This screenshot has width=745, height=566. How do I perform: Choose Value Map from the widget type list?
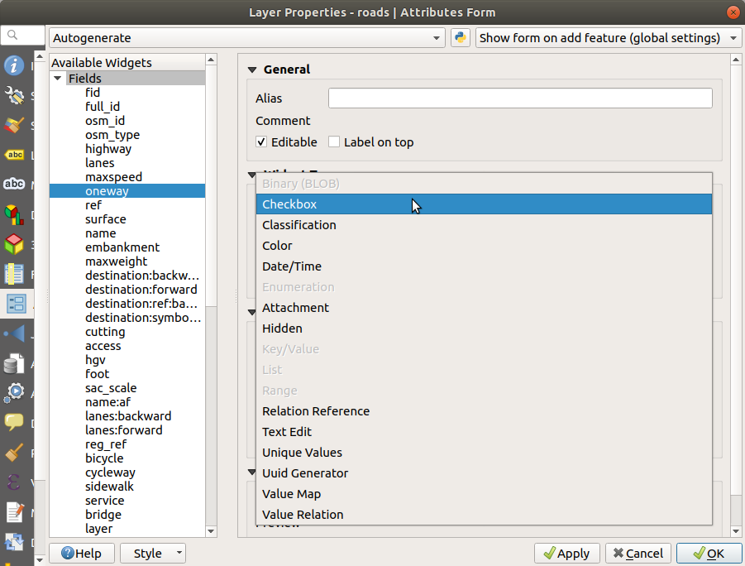click(x=291, y=494)
